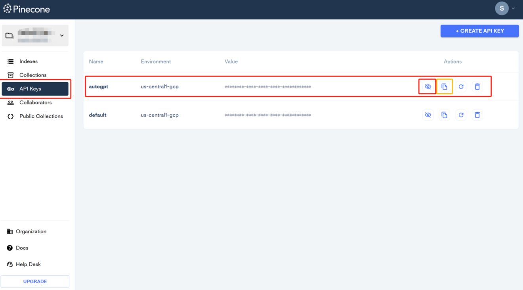Screen dimensions: 523x290
Task: Show the autogpt key value
Action: click(428, 86)
